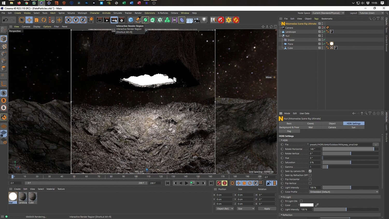Open Edit Render Settings icon

coord(122,20)
